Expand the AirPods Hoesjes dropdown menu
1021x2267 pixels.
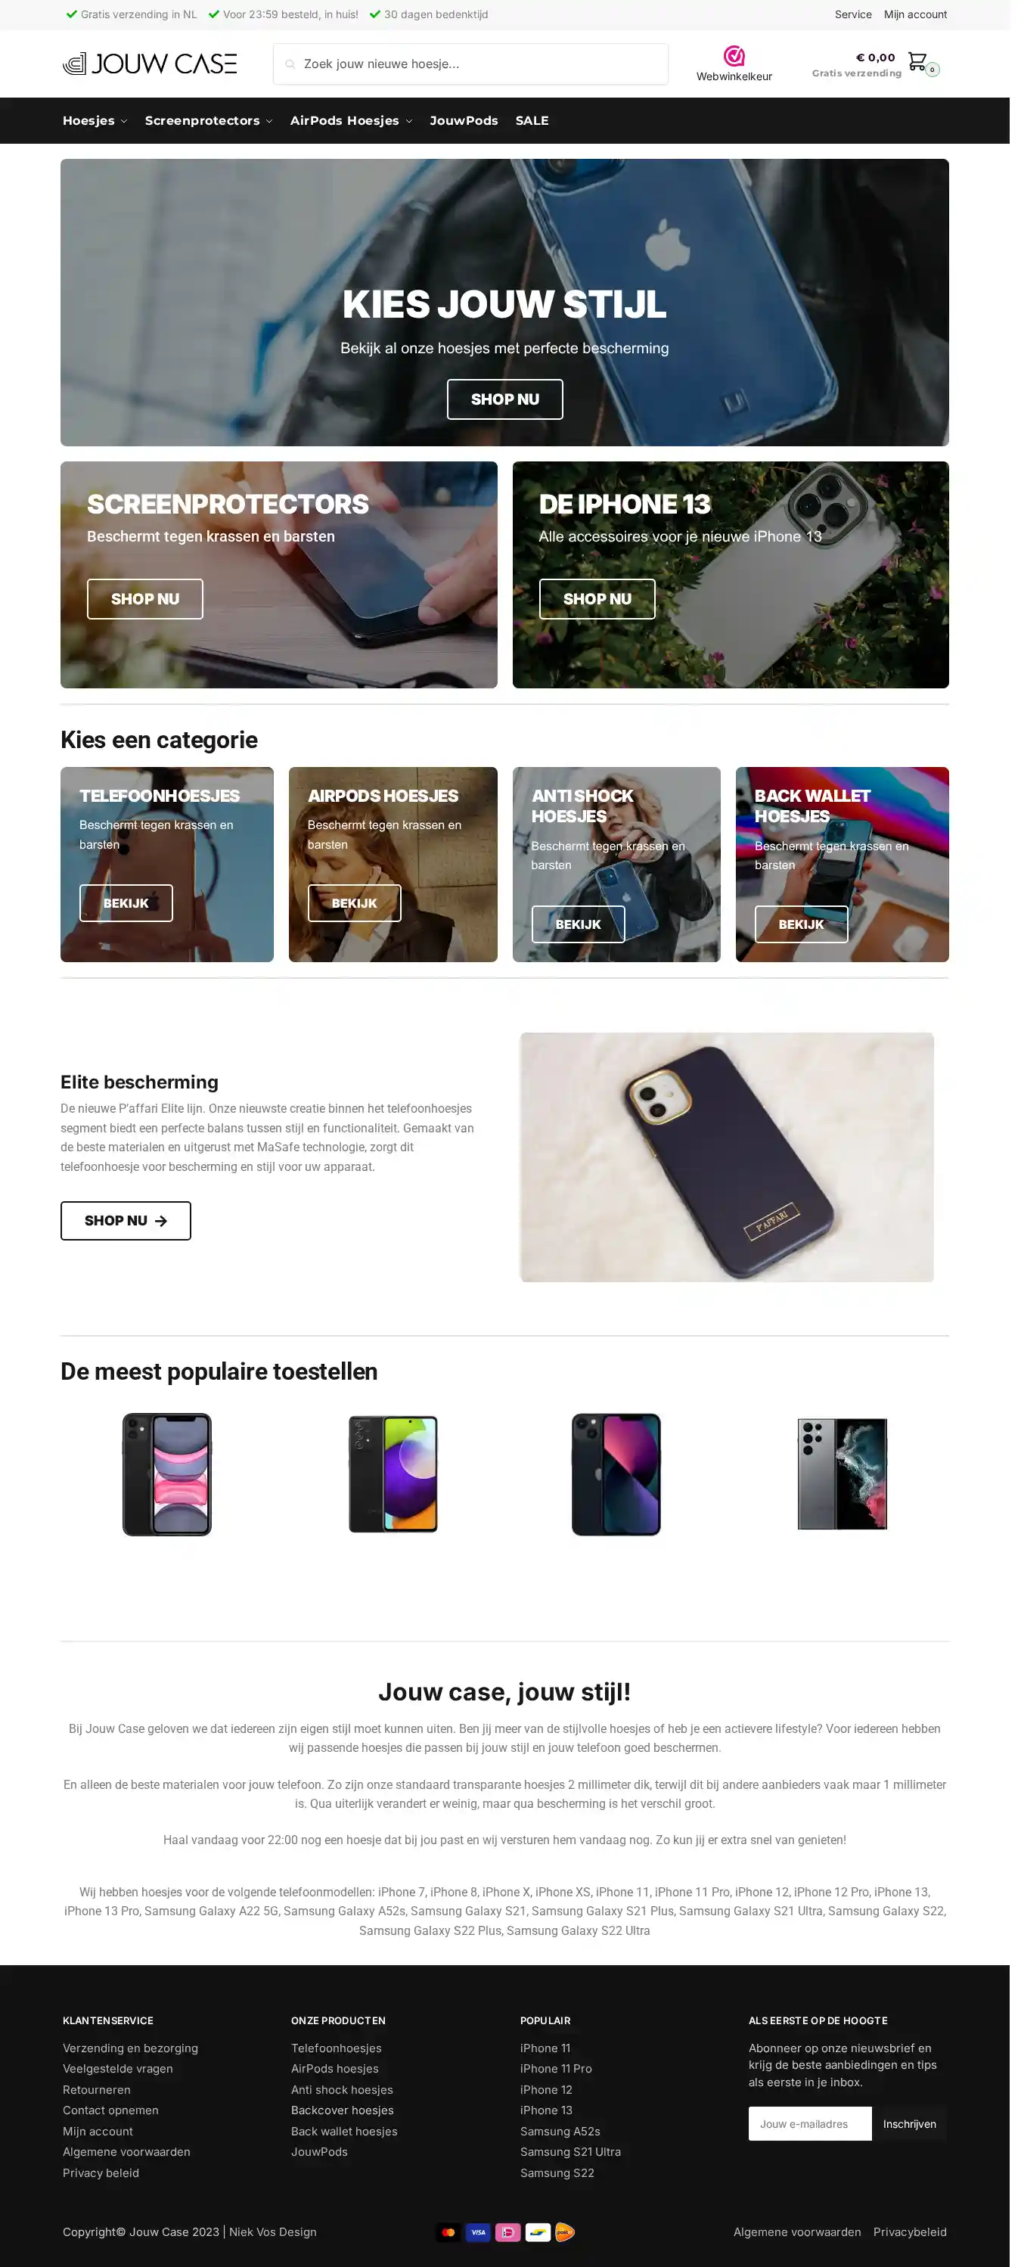coord(351,120)
